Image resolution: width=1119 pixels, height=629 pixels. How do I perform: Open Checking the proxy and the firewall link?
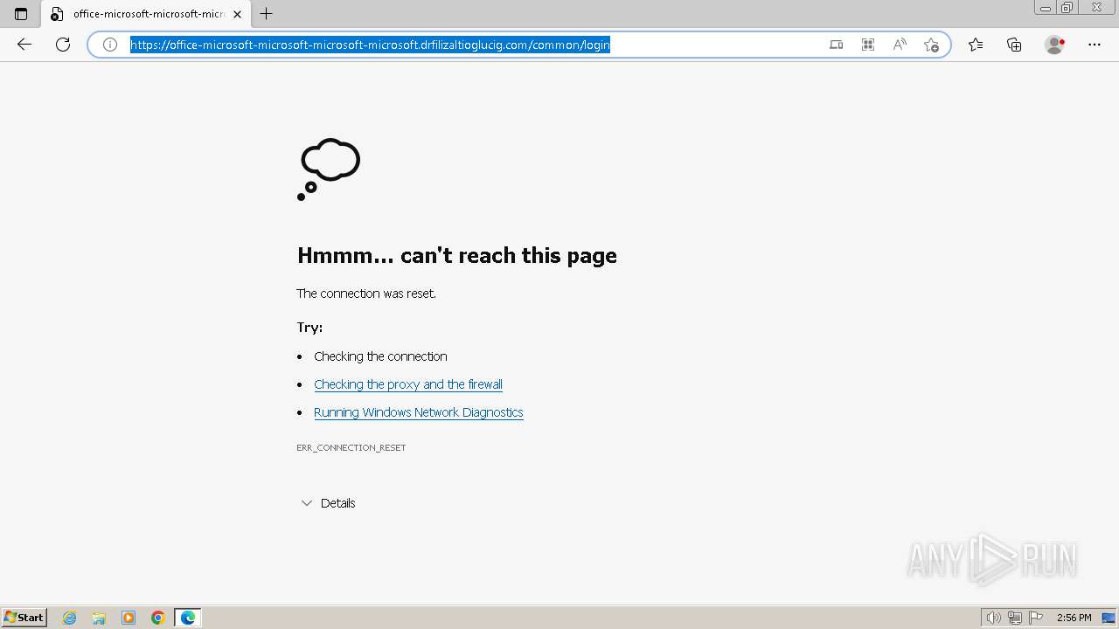(x=408, y=384)
